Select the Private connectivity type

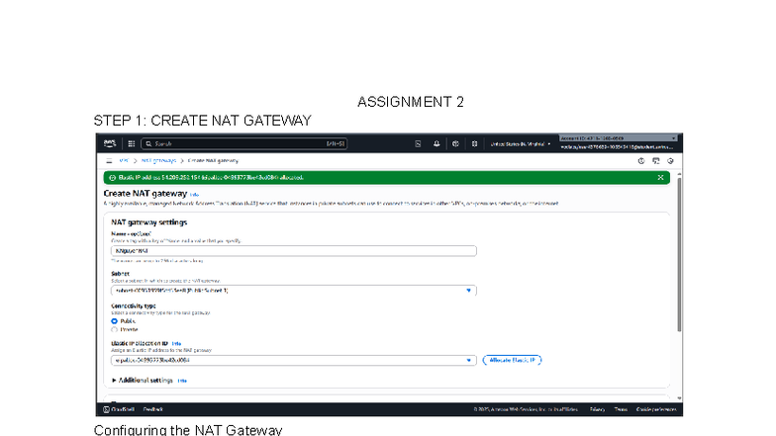[115, 330]
